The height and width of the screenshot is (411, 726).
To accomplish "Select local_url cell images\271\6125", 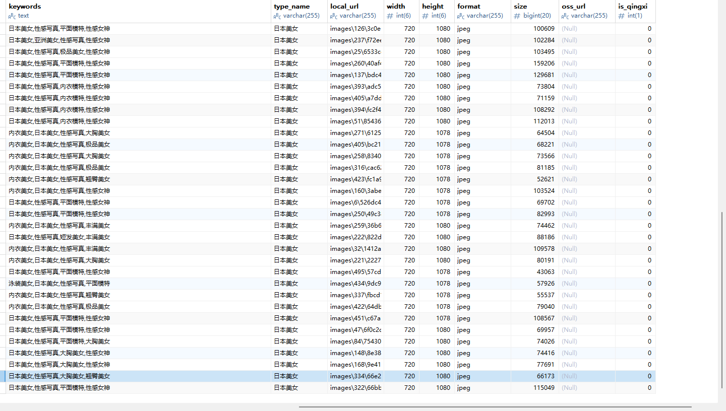I will (x=356, y=133).
